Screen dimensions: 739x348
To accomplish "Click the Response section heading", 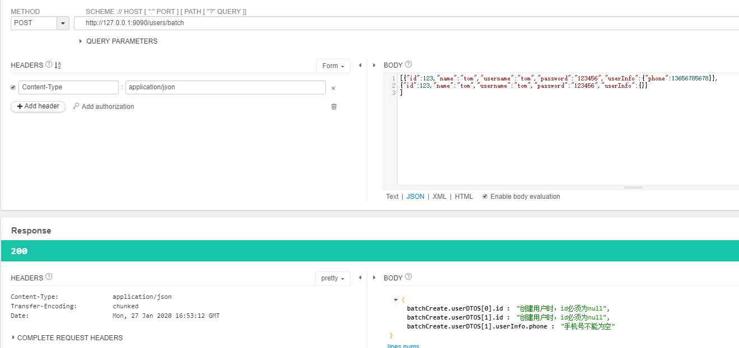I will (x=31, y=231).
